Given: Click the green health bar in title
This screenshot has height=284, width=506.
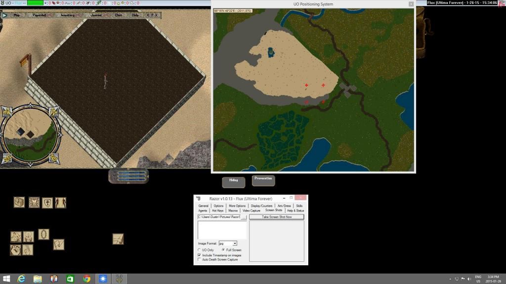Looking at the screenshot, I should [35, 3].
